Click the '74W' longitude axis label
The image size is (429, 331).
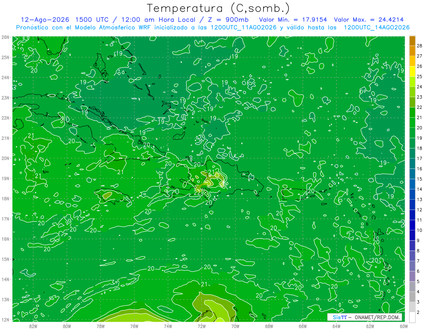(168, 326)
